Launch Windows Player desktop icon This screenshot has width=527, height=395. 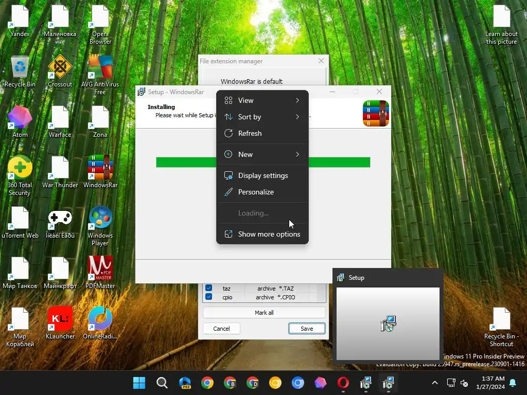pyautogui.click(x=100, y=226)
